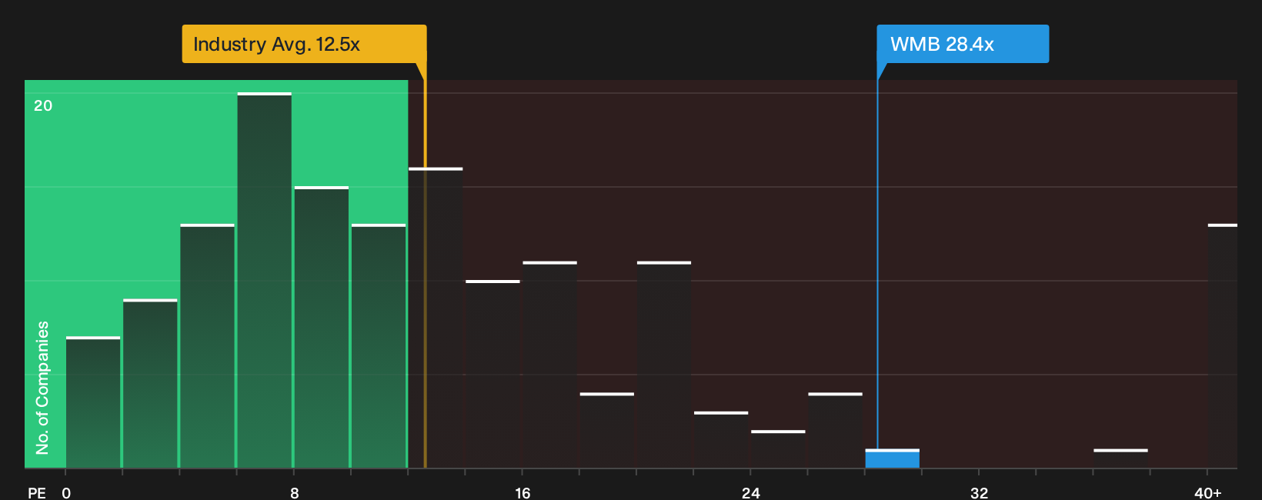Click the No. of Companies axis title
Screen dimensions: 1262x500
[42, 387]
